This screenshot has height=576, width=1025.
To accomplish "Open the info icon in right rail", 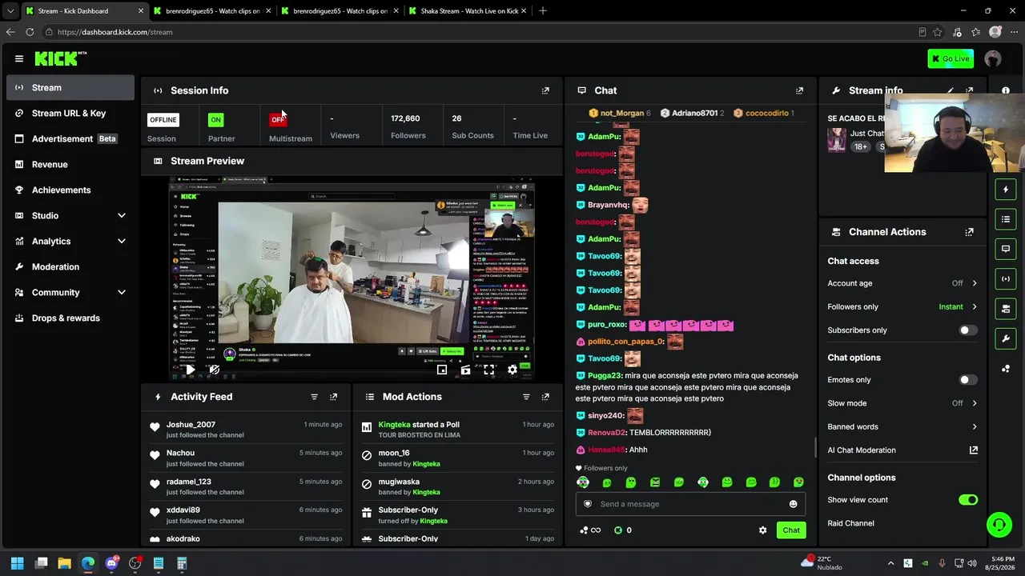I will click(1006, 90).
